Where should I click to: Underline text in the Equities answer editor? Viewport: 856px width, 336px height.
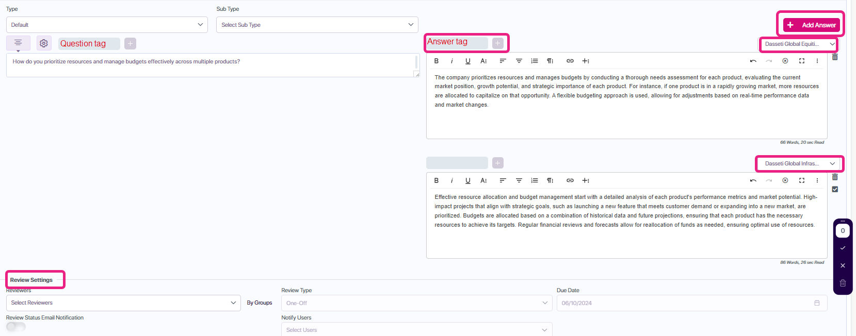click(468, 61)
